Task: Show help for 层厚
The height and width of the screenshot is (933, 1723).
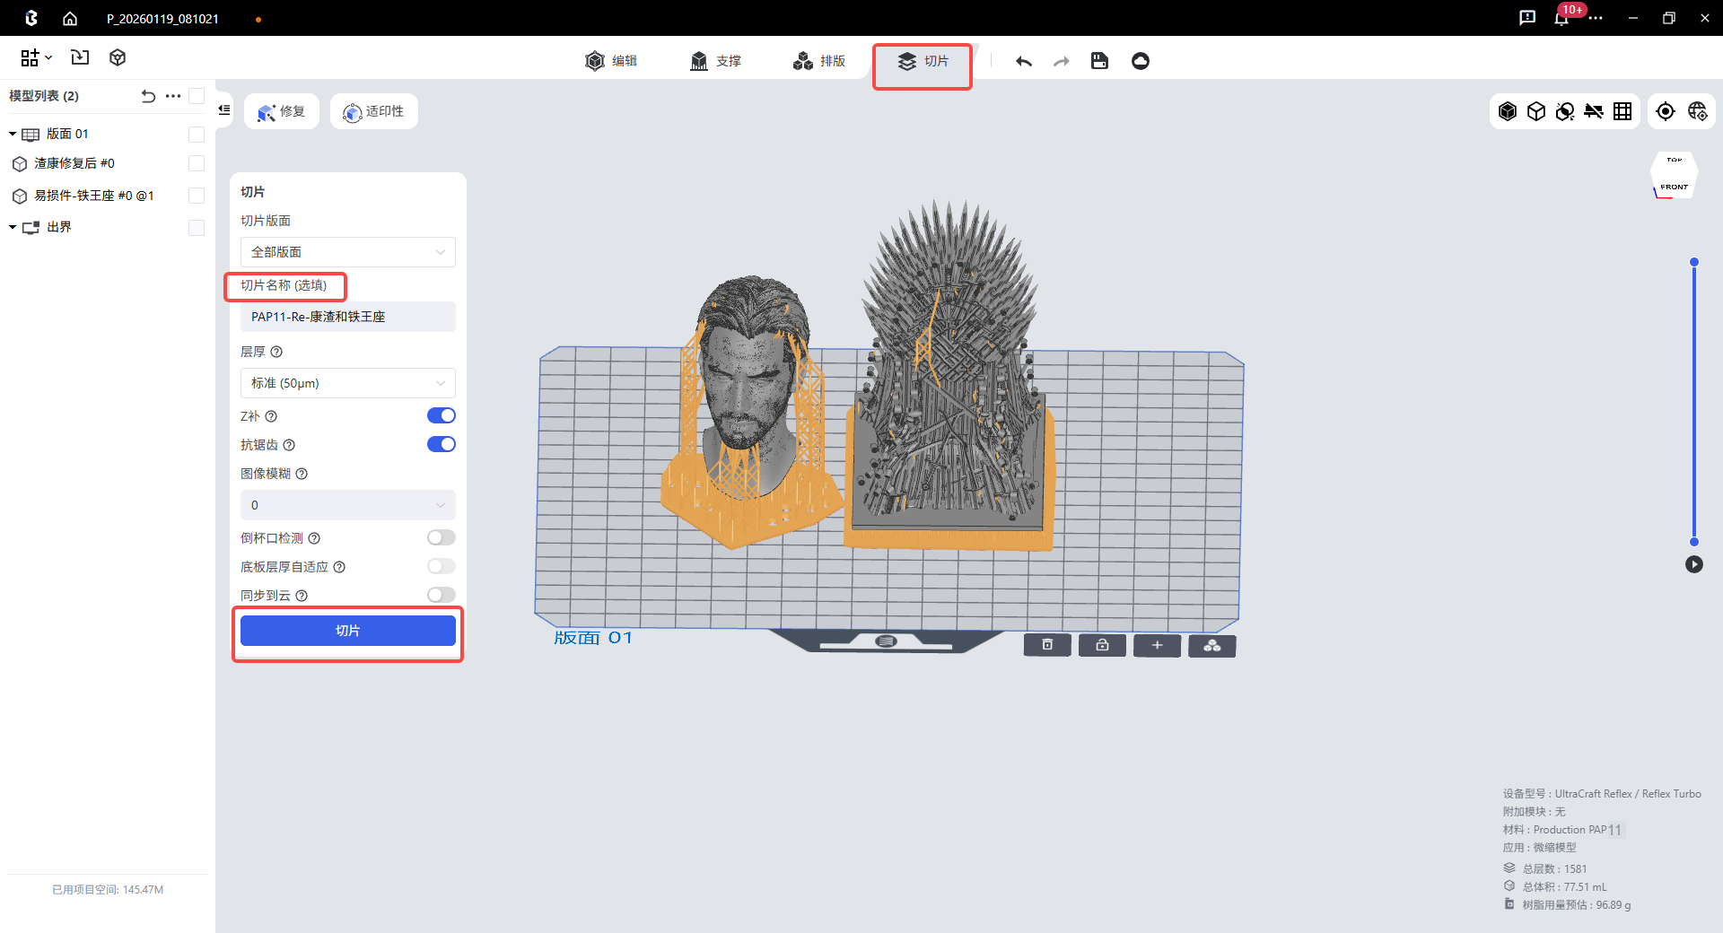Action: coord(276,352)
